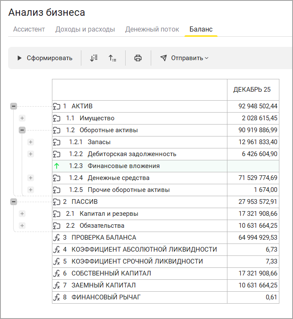Screen dimensions: 293x319
Task: Expand the Имущество row
Action: (22, 118)
